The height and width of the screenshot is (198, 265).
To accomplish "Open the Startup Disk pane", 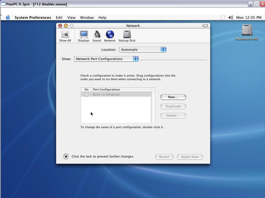I will click(x=127, y=36).
